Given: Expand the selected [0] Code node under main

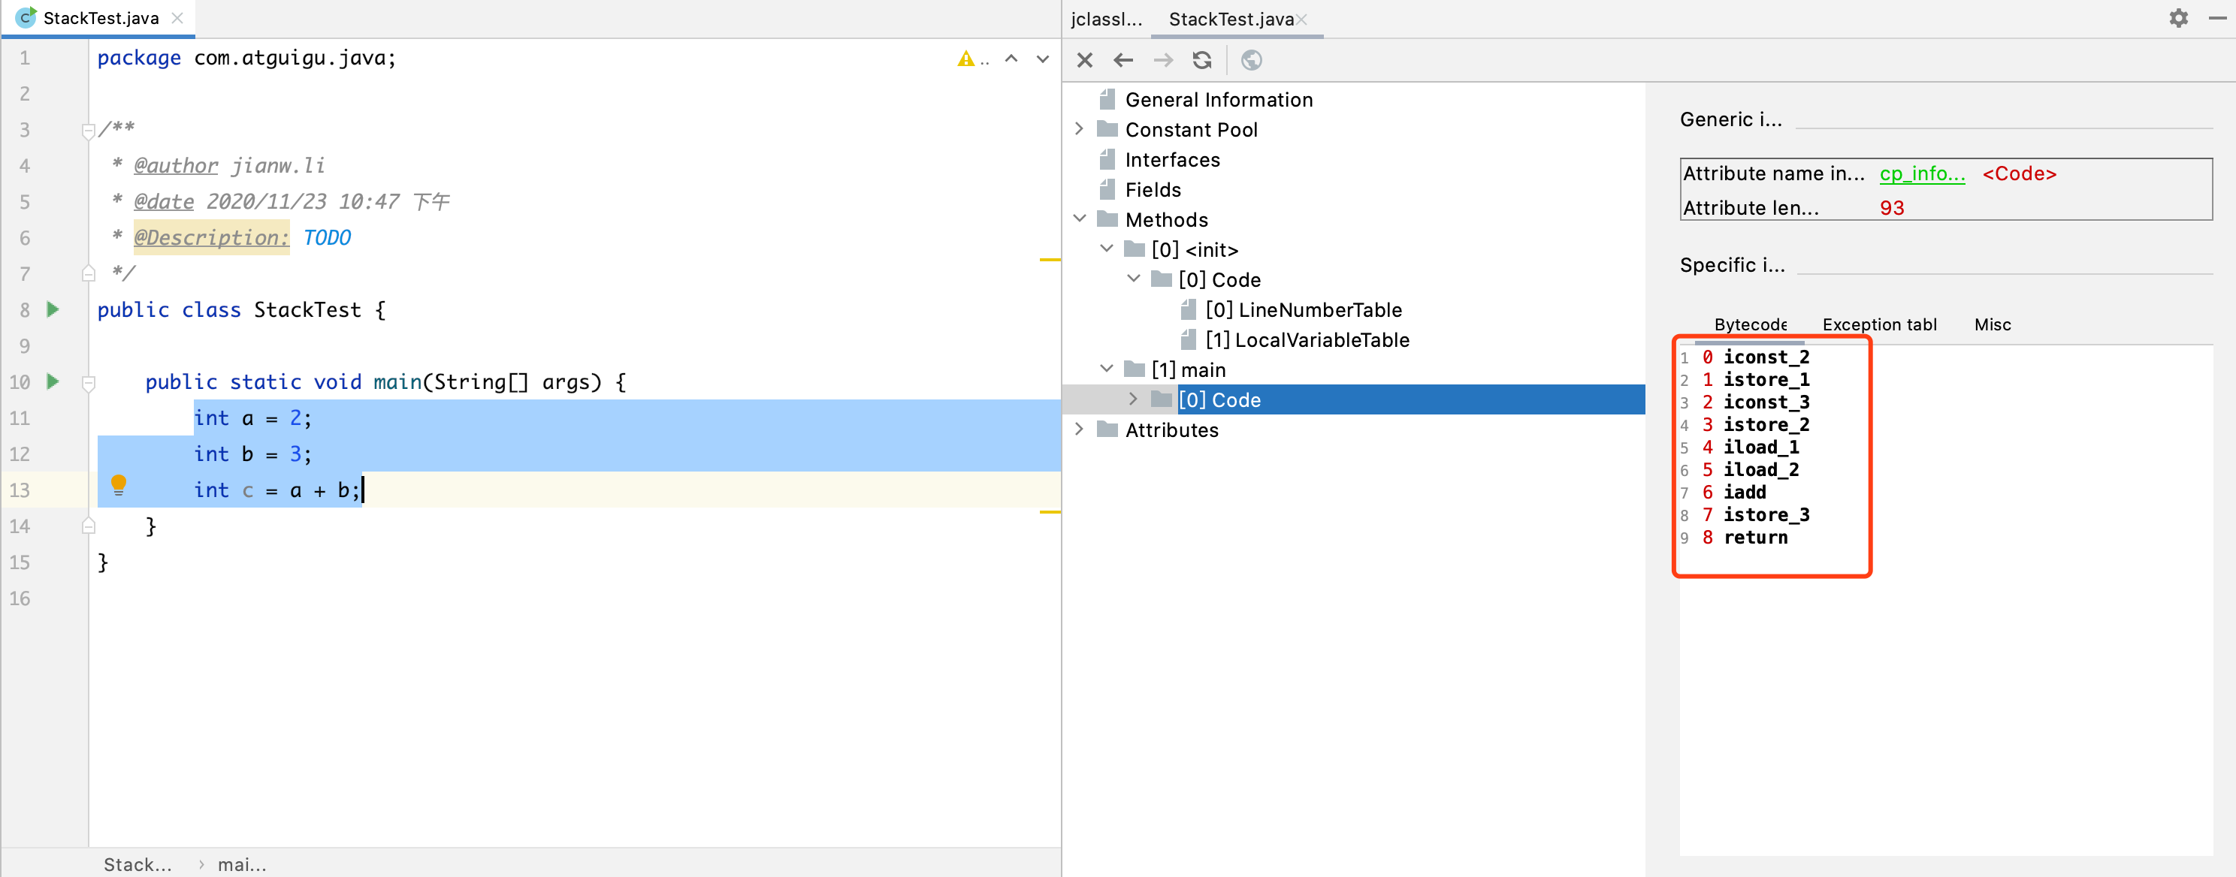Looking at the screenshot, I should [1134, 399].
